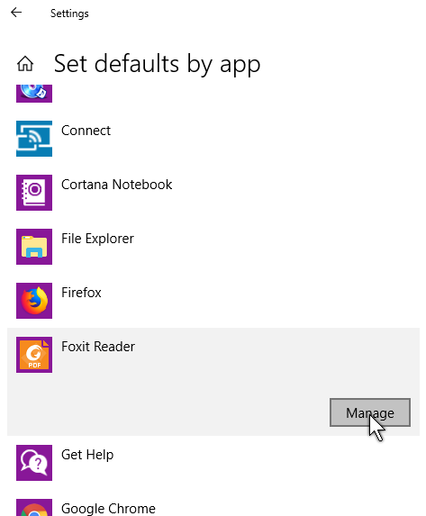Click the Set defaults by app heading
Screen dimensions: 426x516
[x=158, y=64]
